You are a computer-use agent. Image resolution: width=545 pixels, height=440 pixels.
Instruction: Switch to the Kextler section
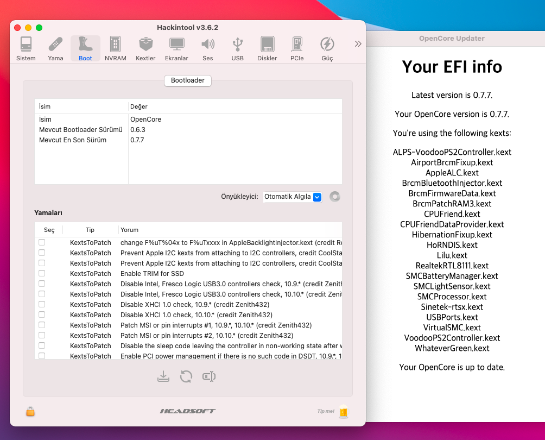coord(145,48)
